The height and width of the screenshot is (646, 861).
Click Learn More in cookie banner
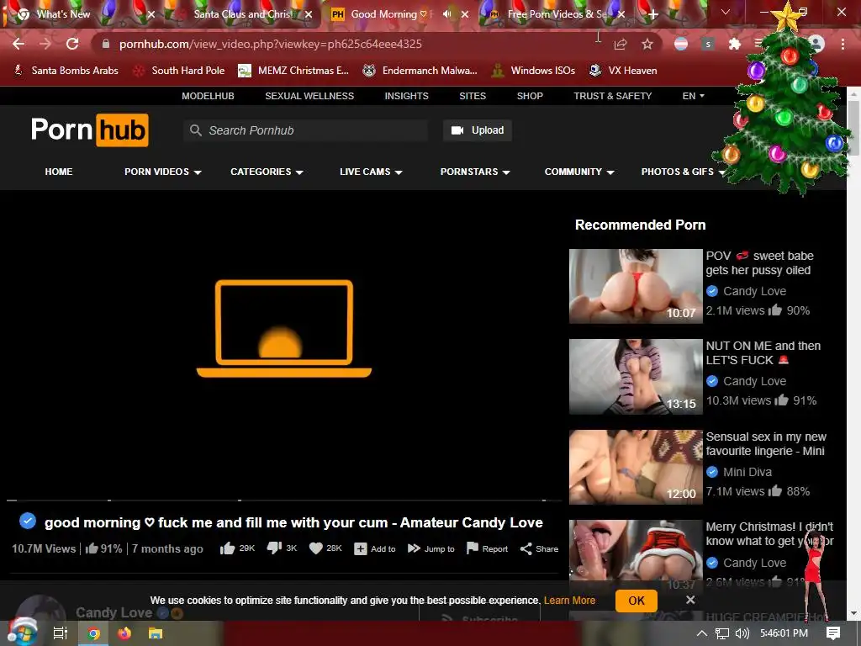569,601
